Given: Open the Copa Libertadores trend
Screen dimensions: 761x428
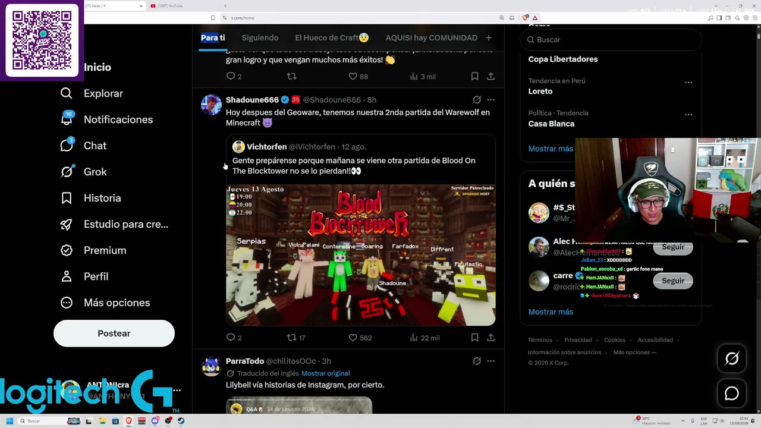Looking at the screenshot, I should (563, 59).
